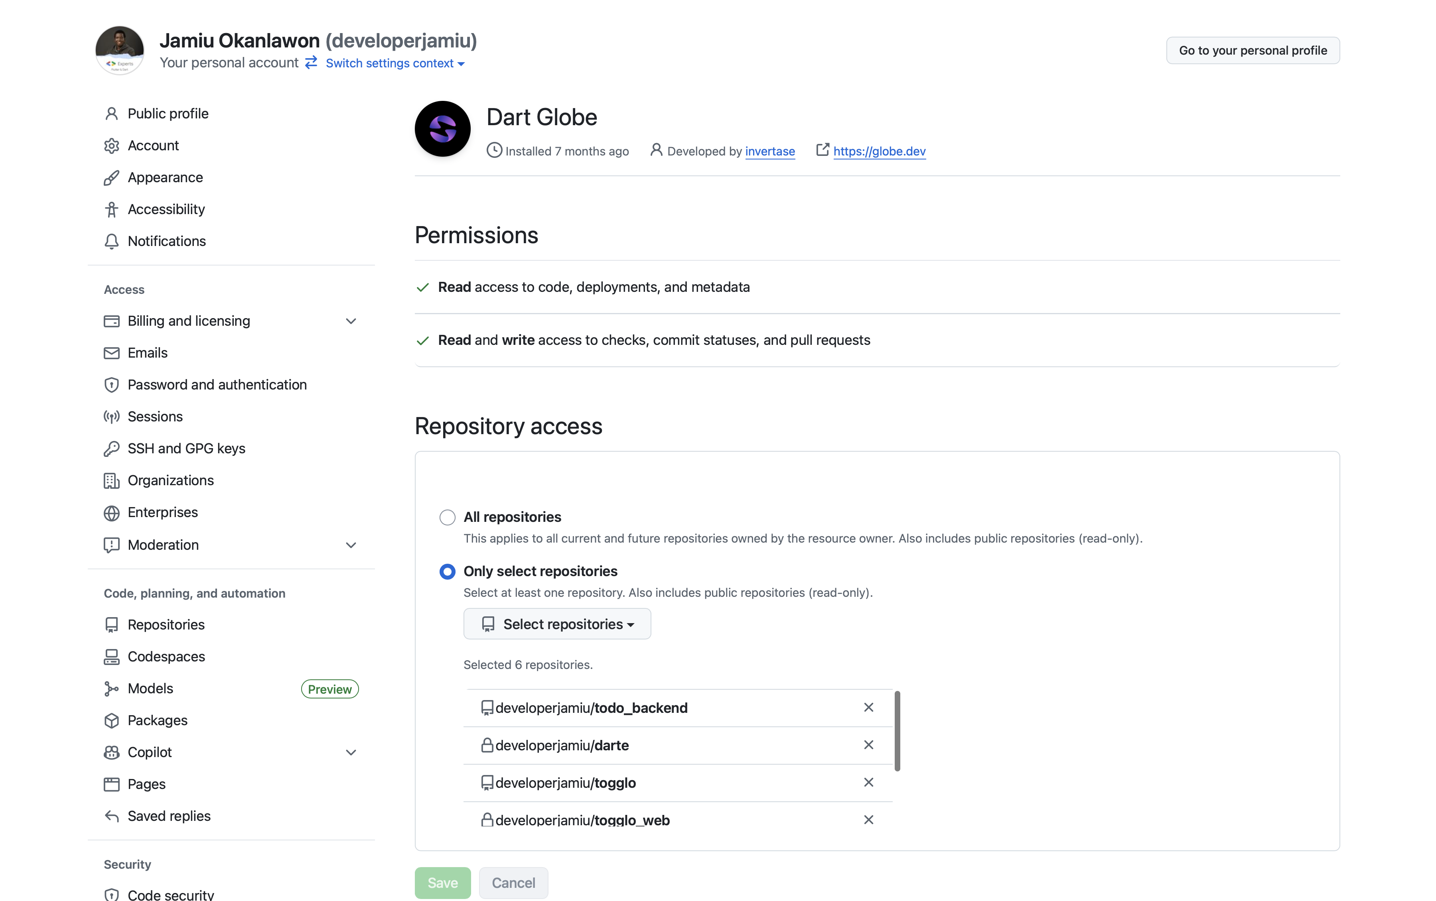The width and height of the screenshot is (1436, 901).
Task: Open the invertase developer link
Action: [x=769, y=151]
